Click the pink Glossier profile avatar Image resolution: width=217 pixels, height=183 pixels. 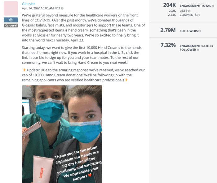(x=11, y=8)
